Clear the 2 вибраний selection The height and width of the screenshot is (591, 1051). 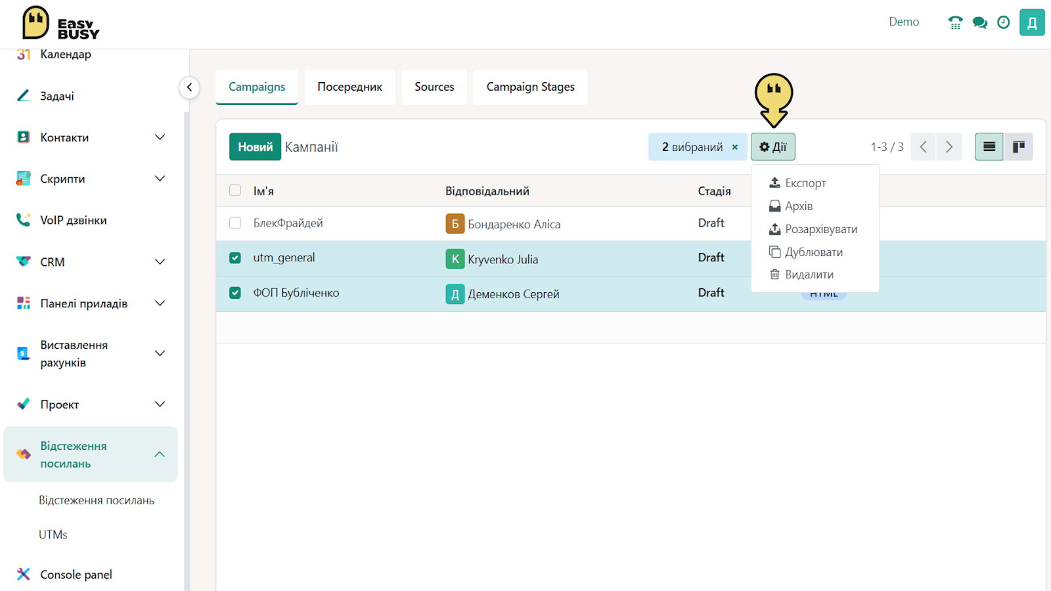[x=735, y=147]
